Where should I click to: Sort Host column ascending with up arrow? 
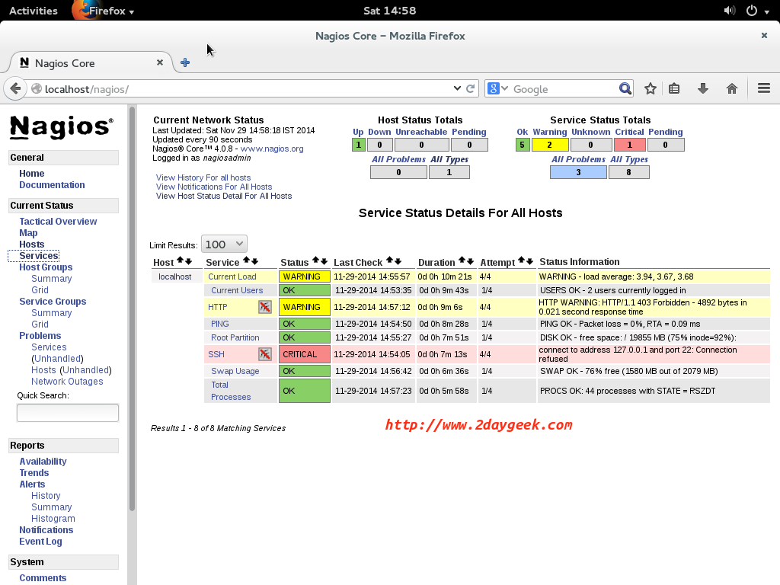(x=180, y=261)
